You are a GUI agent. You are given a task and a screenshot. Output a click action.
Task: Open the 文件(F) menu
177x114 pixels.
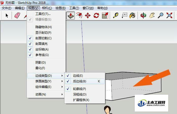[6, 8]
